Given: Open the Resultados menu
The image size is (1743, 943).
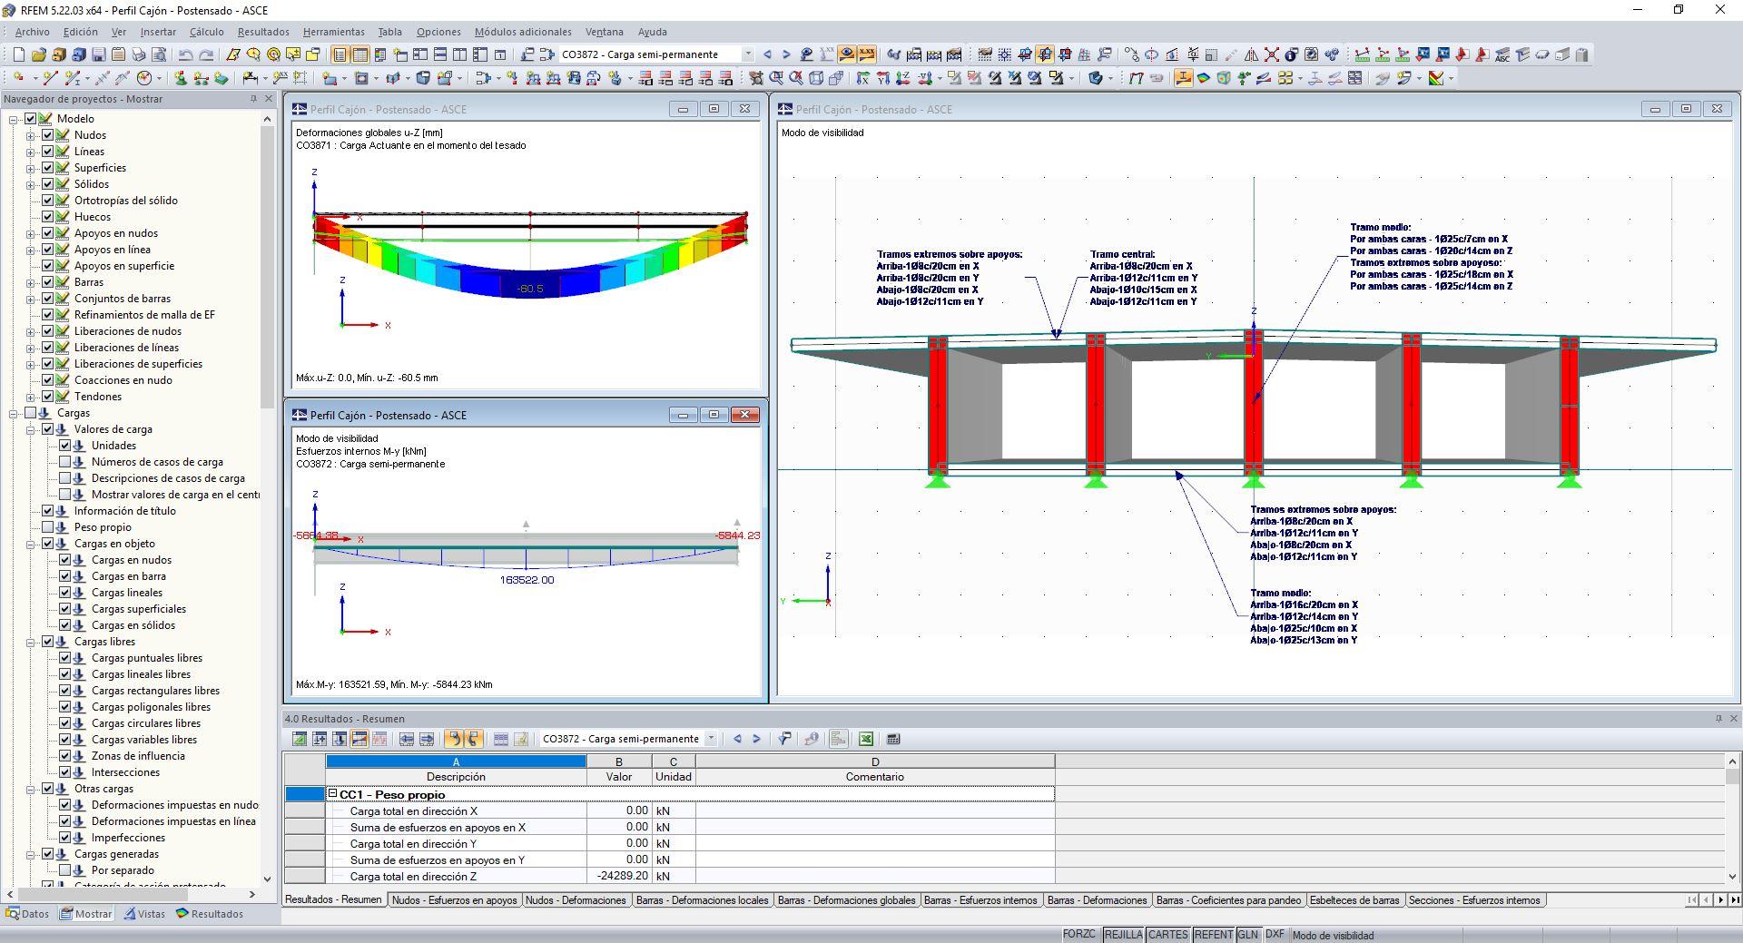Looking at the screenshot, I should point(263,32).
